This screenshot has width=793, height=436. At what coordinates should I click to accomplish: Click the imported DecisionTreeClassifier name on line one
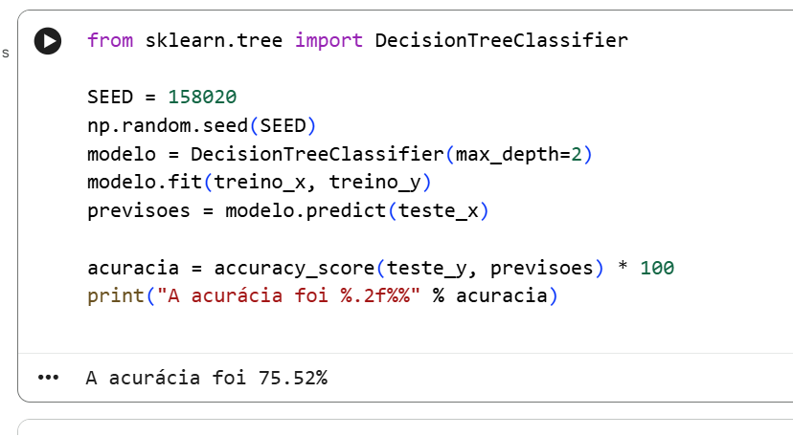pyautogui.click(x=501, y=41)
